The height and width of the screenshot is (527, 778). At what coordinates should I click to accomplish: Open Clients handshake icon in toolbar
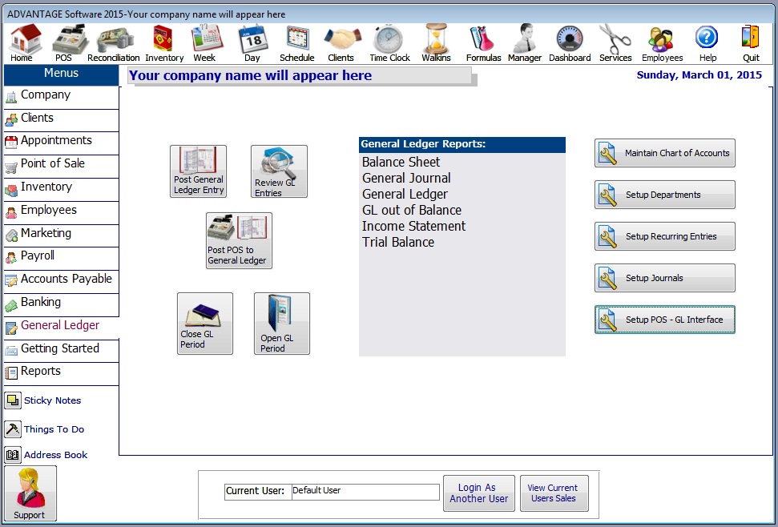(341, 43)
